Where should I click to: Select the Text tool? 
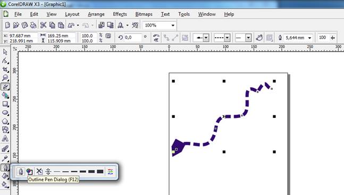pyautogui.click(x=5, y=138)
